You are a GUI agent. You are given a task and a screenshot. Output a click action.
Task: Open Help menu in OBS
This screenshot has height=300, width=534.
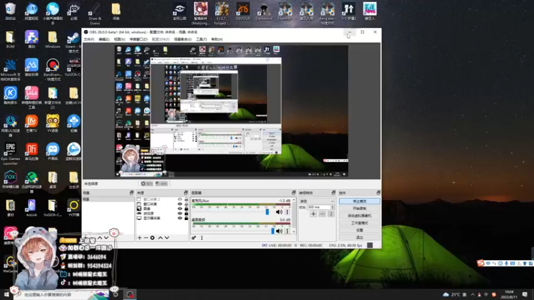point(217,39)
